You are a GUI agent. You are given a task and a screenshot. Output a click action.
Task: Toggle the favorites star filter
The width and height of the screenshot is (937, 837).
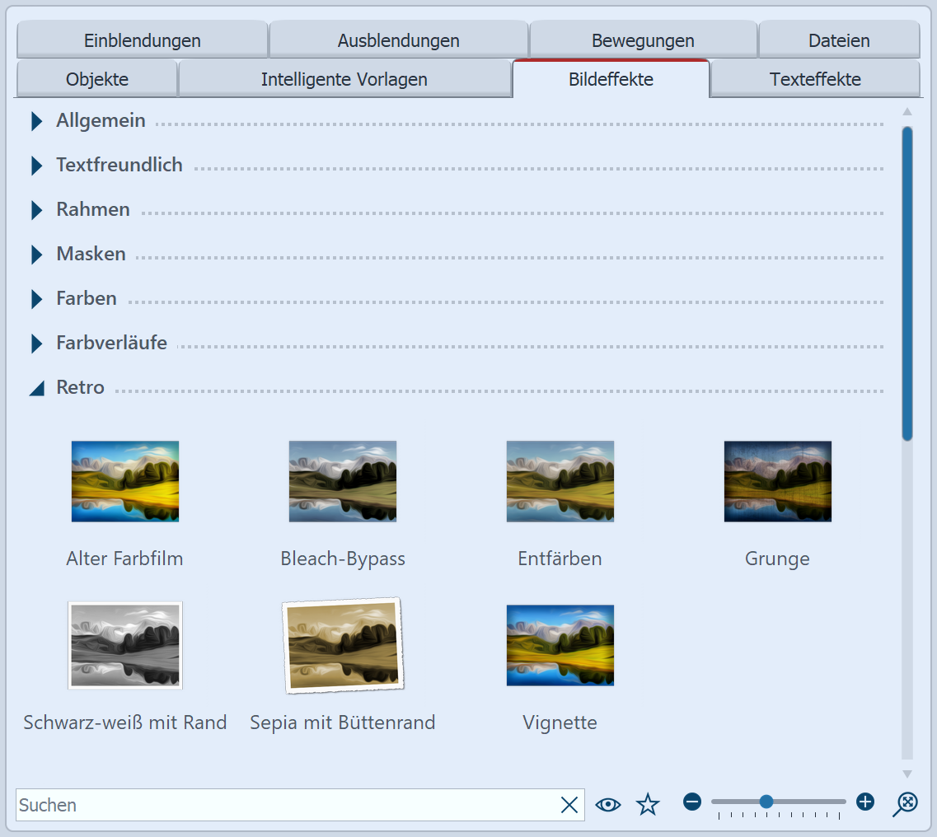(x=648, y=804)
